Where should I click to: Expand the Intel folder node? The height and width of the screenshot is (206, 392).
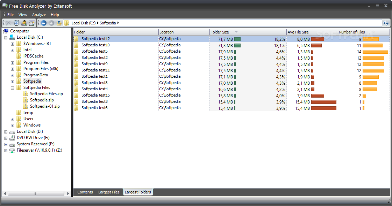(x=12, y=50)
